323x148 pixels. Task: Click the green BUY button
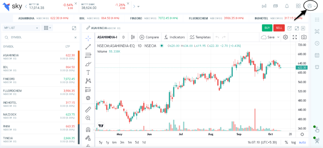tap(267, 28)
